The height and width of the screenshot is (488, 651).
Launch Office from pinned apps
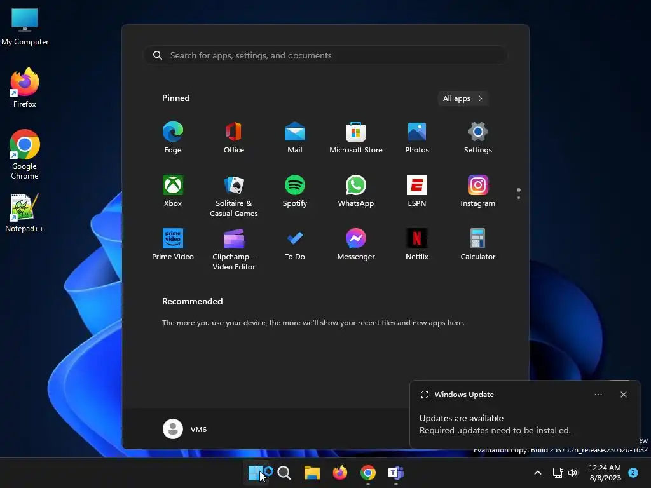pyautogui.click(x=234, y=138)
